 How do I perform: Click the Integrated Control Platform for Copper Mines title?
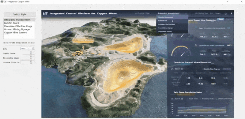(83, 13)
